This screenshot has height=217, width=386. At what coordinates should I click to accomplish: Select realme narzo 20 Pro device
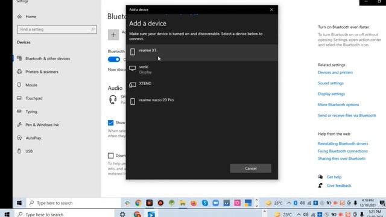(x=202, y=102)
